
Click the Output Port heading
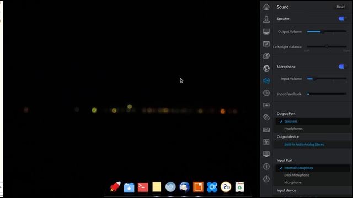pyautogui.click(x=286, y=114)
